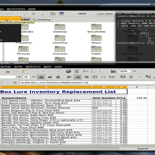
Task: Open the font name dropdown arrow
Action: 19,77
